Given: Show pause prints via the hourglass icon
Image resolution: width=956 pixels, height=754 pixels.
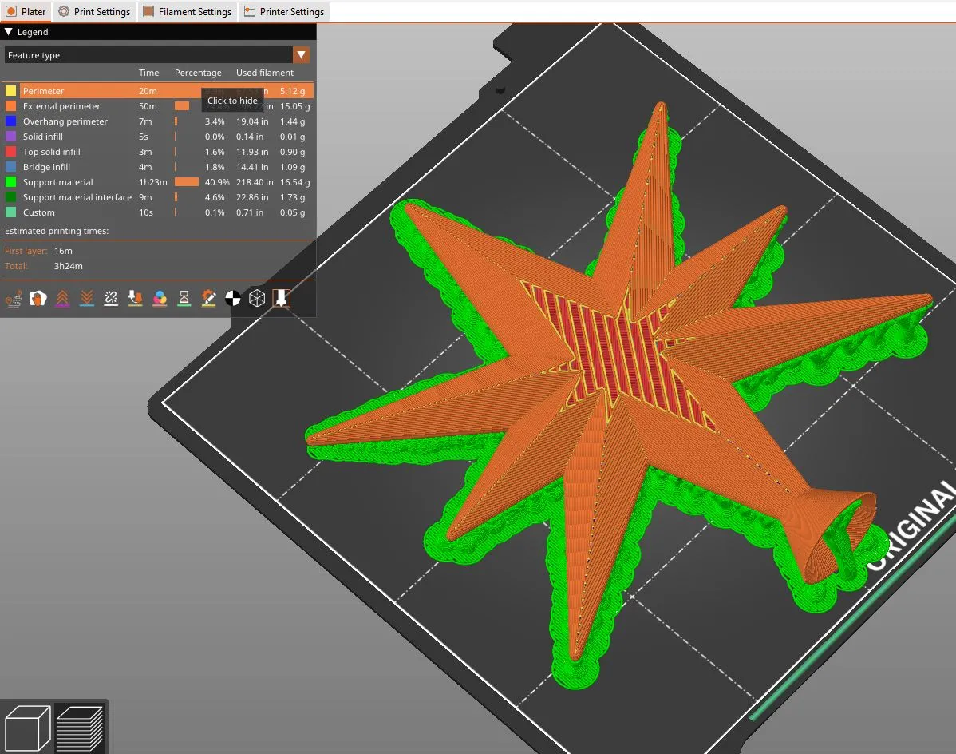Looking at the screenshot, I should [184, 298].
